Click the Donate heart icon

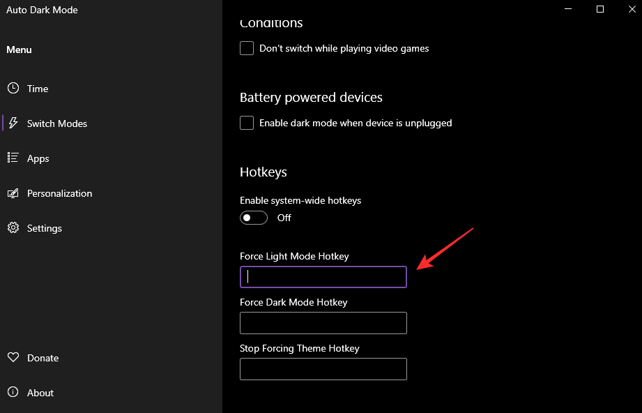point(13,357)
